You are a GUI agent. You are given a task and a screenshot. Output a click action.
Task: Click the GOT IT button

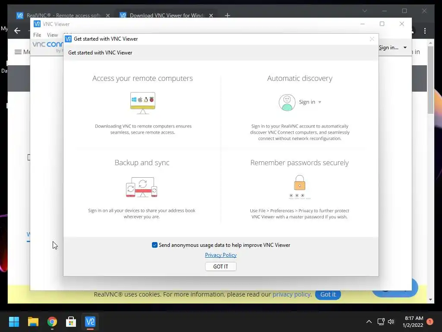coord(221,266)
